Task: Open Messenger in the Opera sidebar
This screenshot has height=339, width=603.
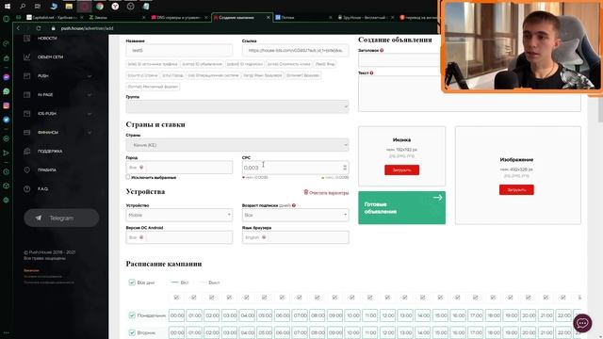Action: [x=7, y=77]
